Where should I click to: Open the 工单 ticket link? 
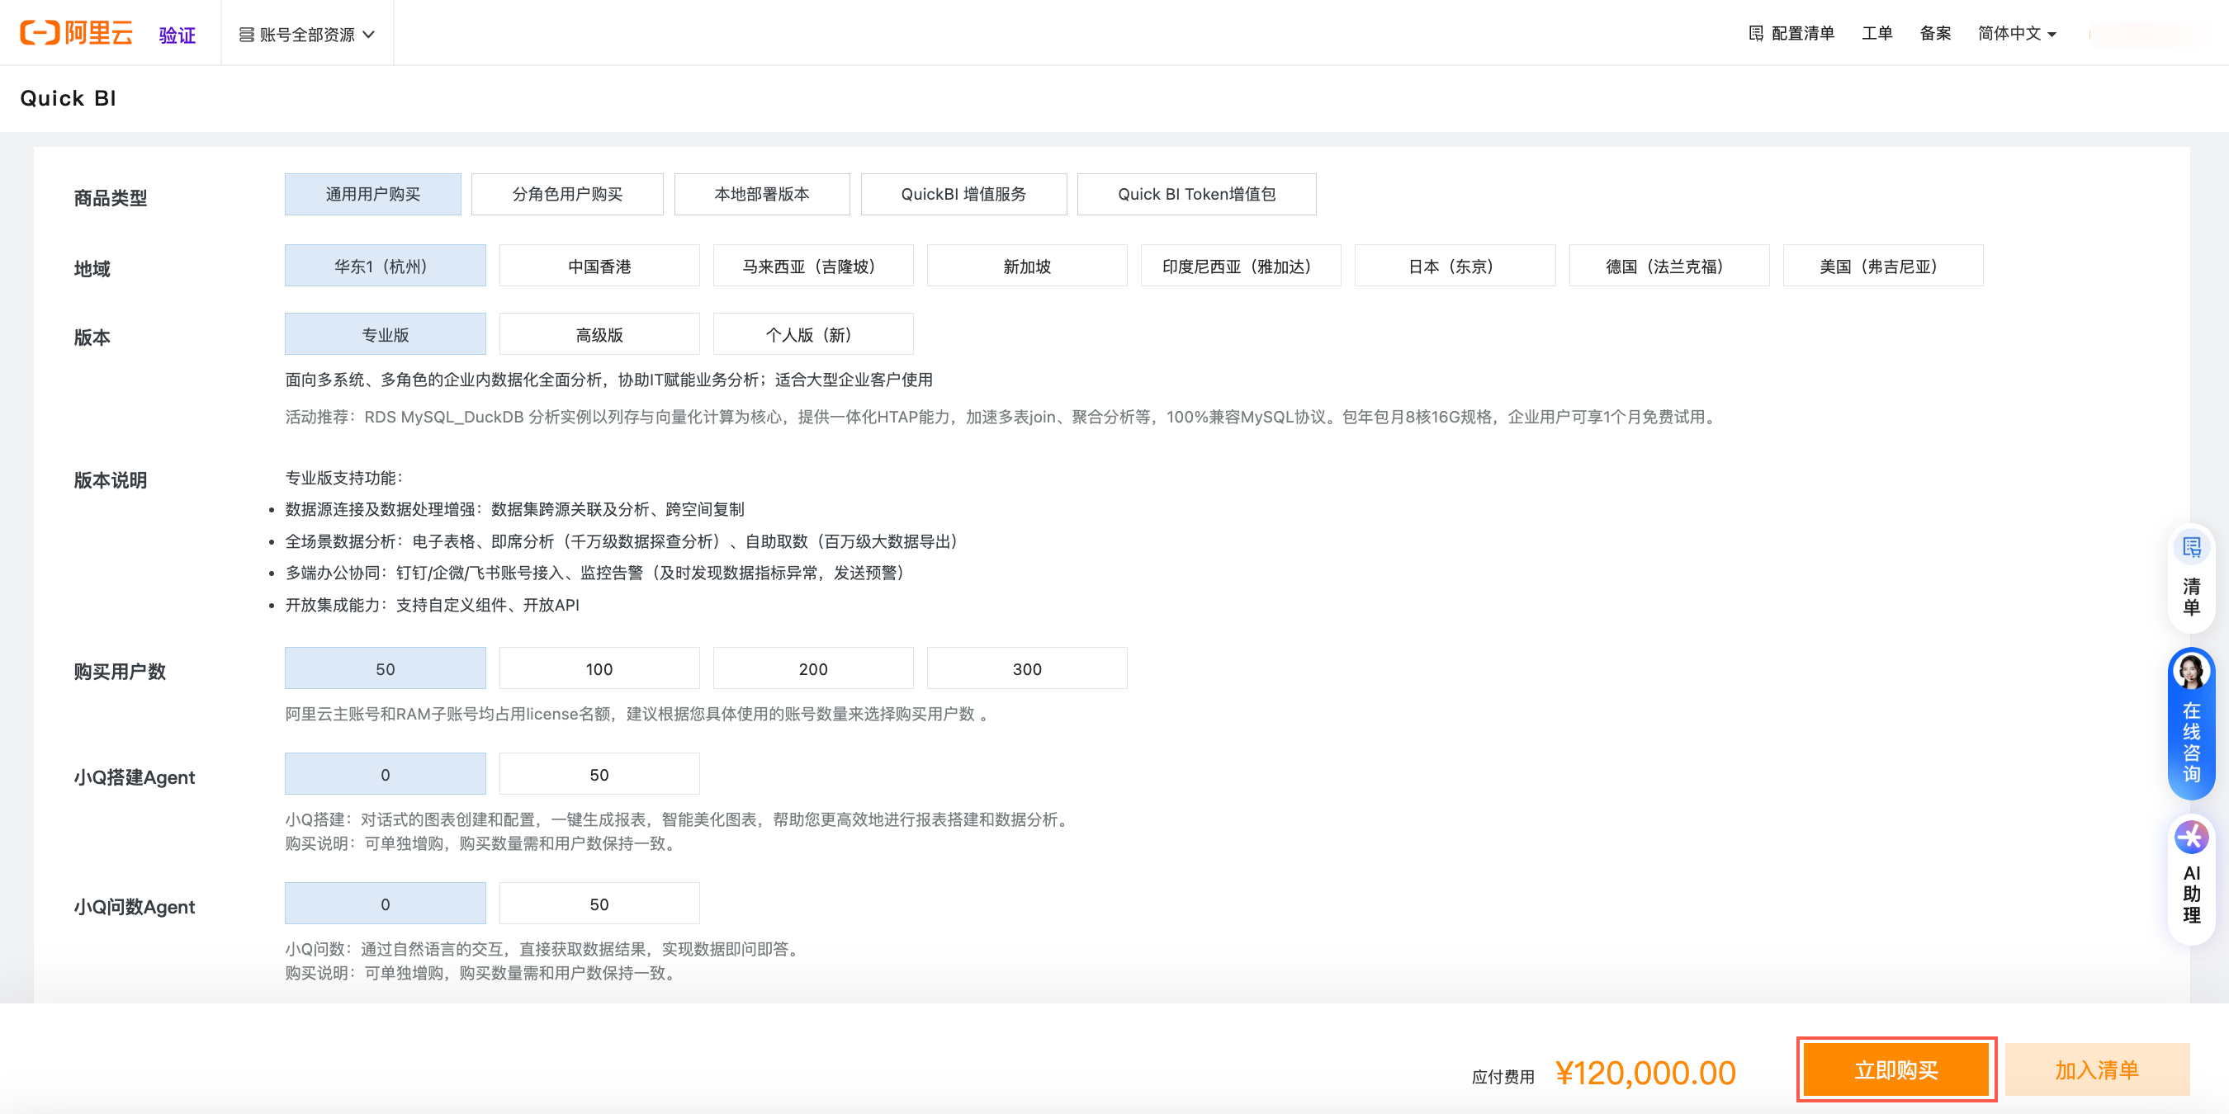1876,34
